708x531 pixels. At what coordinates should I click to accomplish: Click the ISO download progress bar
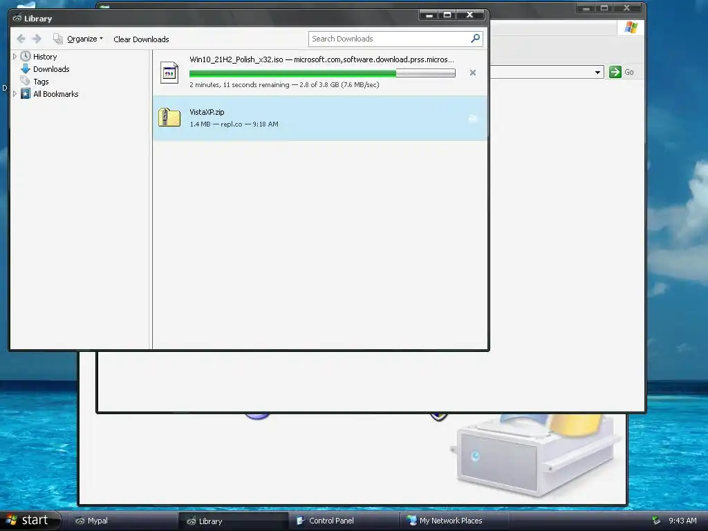click(x=322, y=73)
